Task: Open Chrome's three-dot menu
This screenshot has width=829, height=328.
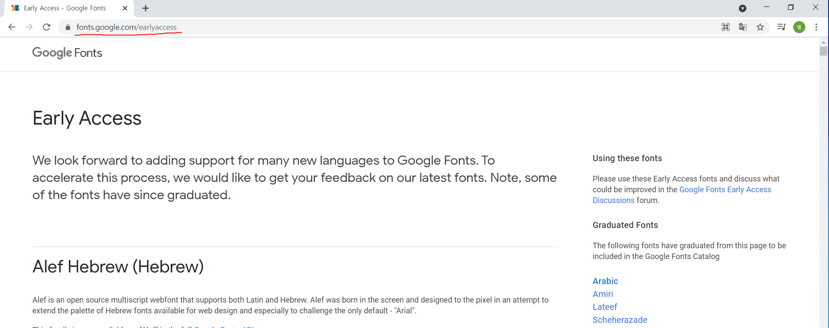Action: coord(816,27)
